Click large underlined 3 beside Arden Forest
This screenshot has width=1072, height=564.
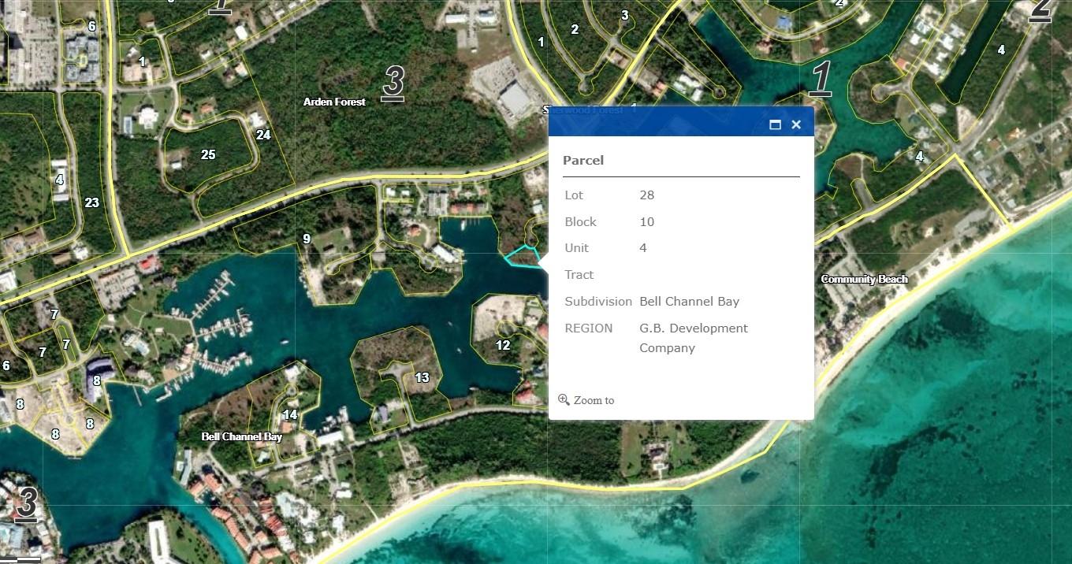coord(393,81)
